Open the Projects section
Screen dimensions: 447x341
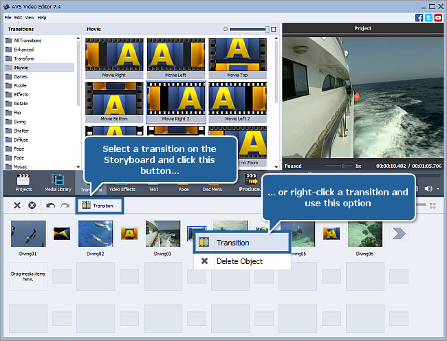point(23,183)
